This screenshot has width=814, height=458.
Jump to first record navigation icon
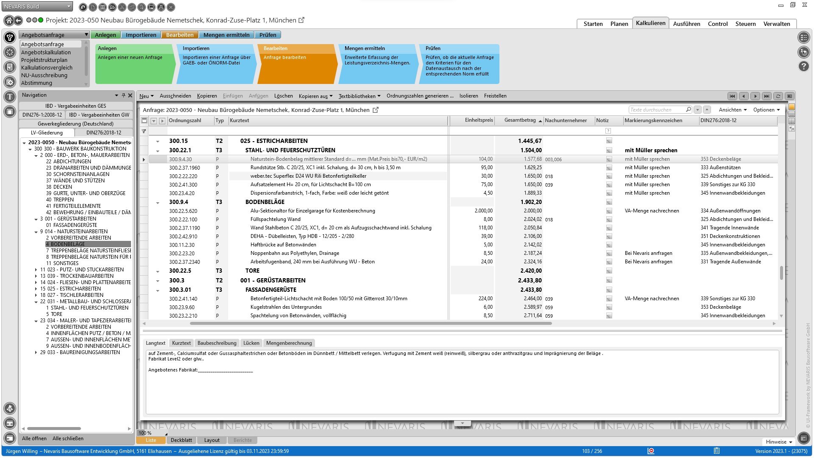coord(732,96)
